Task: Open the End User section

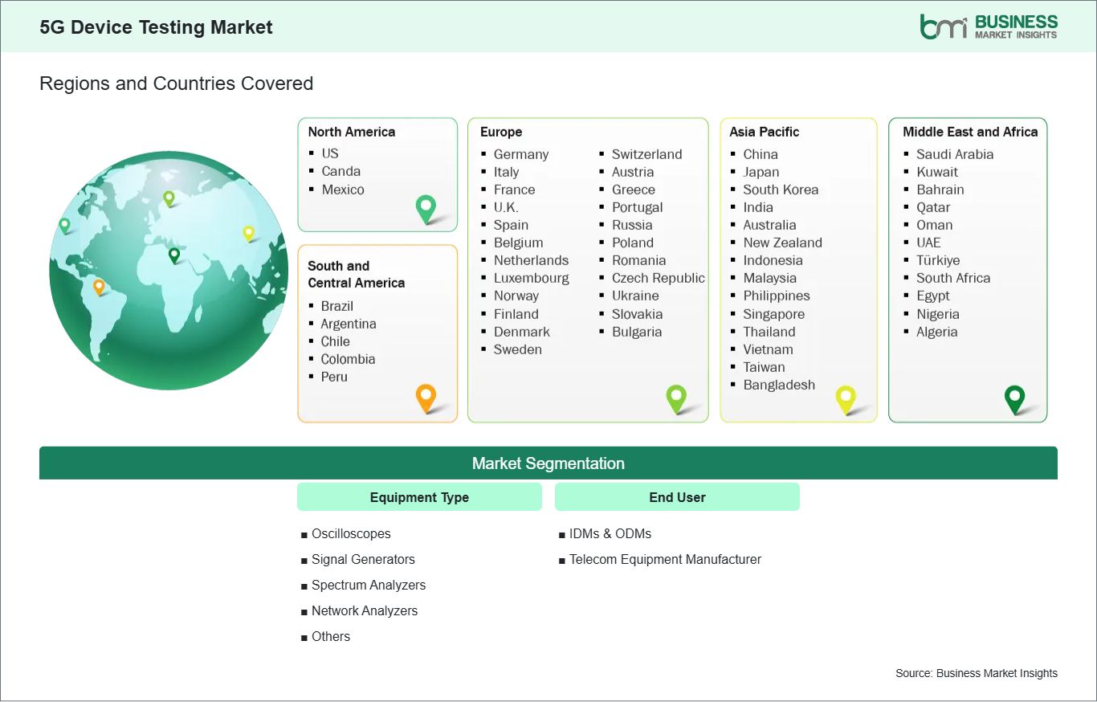Action: pos(677,496)
